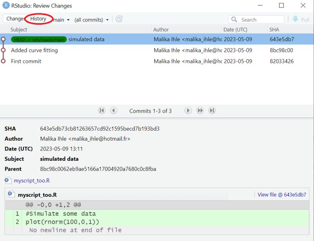Click commit graph node of Added curve fitting
The image size is (314, 241).
coord(3,50)
